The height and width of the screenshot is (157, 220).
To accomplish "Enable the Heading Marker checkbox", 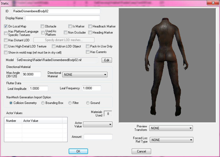I will point(90,33).
